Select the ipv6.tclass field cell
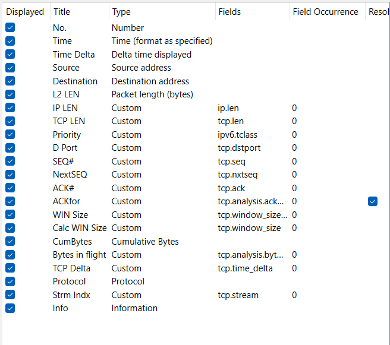390x345 pixels. click(x=237, y=135)
